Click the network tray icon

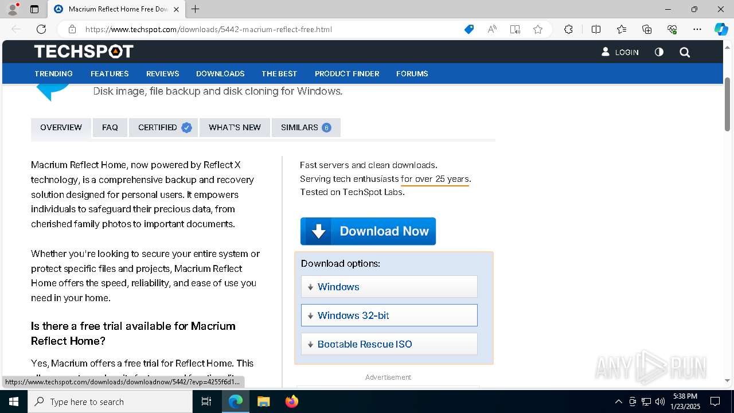pyautogui.click(x=646, y=402)
